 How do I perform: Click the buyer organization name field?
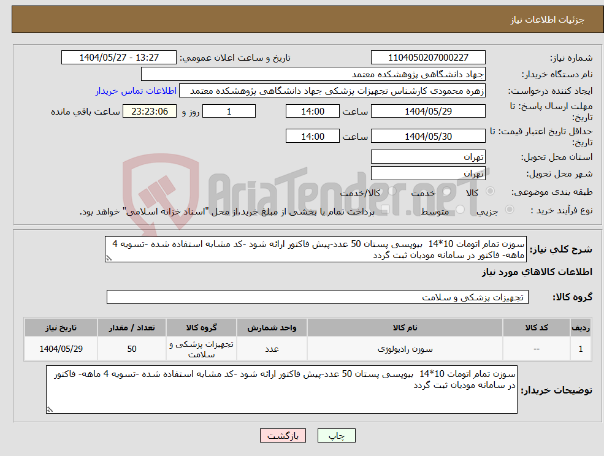[313, 74]
